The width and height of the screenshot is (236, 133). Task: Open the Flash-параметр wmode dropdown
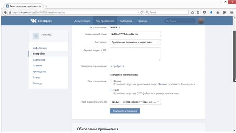135,102
